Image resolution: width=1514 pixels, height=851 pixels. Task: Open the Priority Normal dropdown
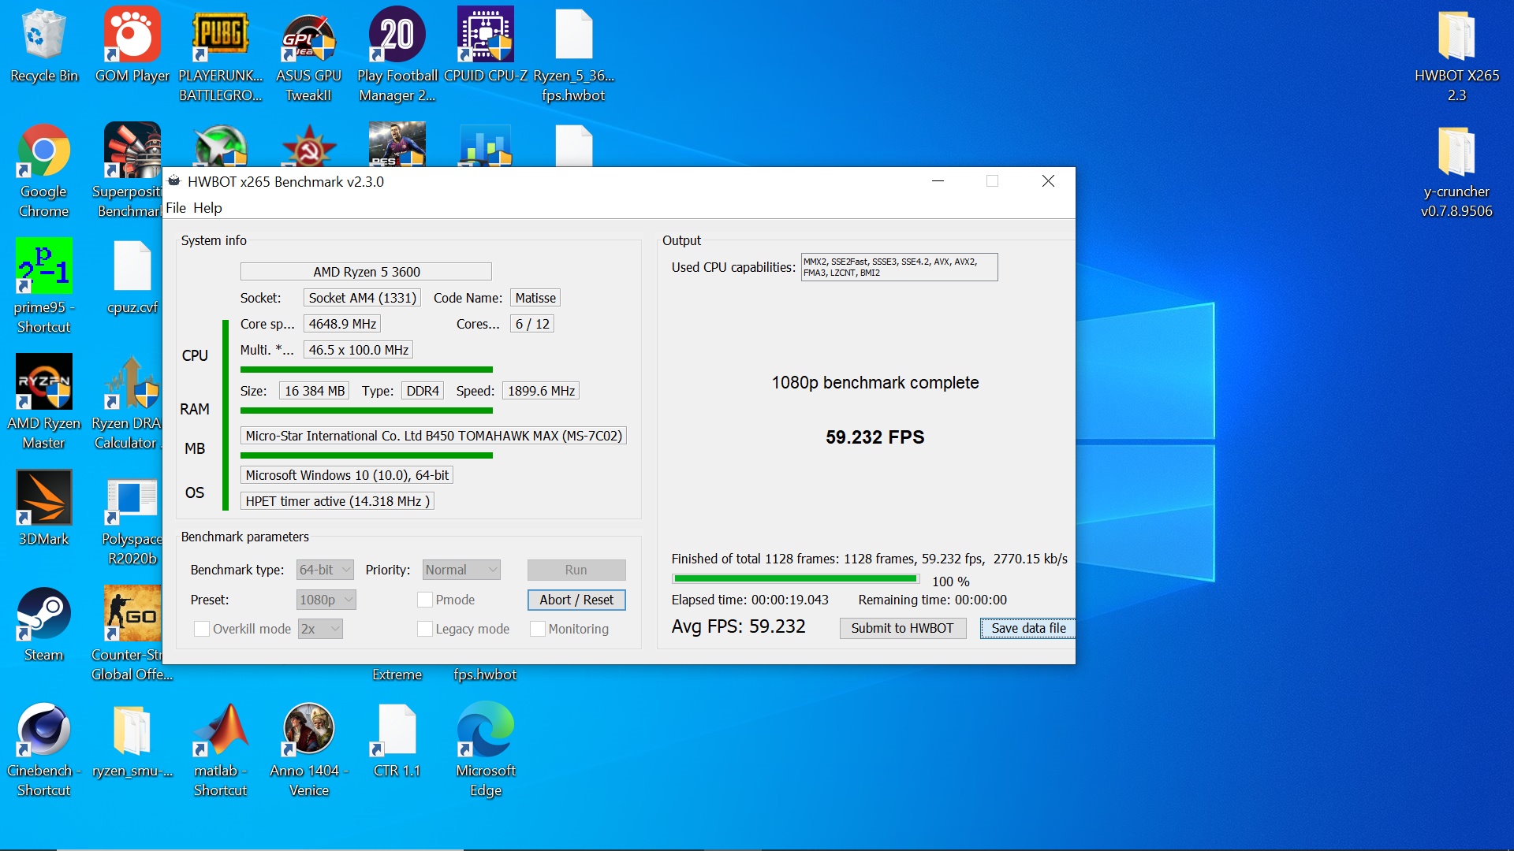[x=462, y=570]
